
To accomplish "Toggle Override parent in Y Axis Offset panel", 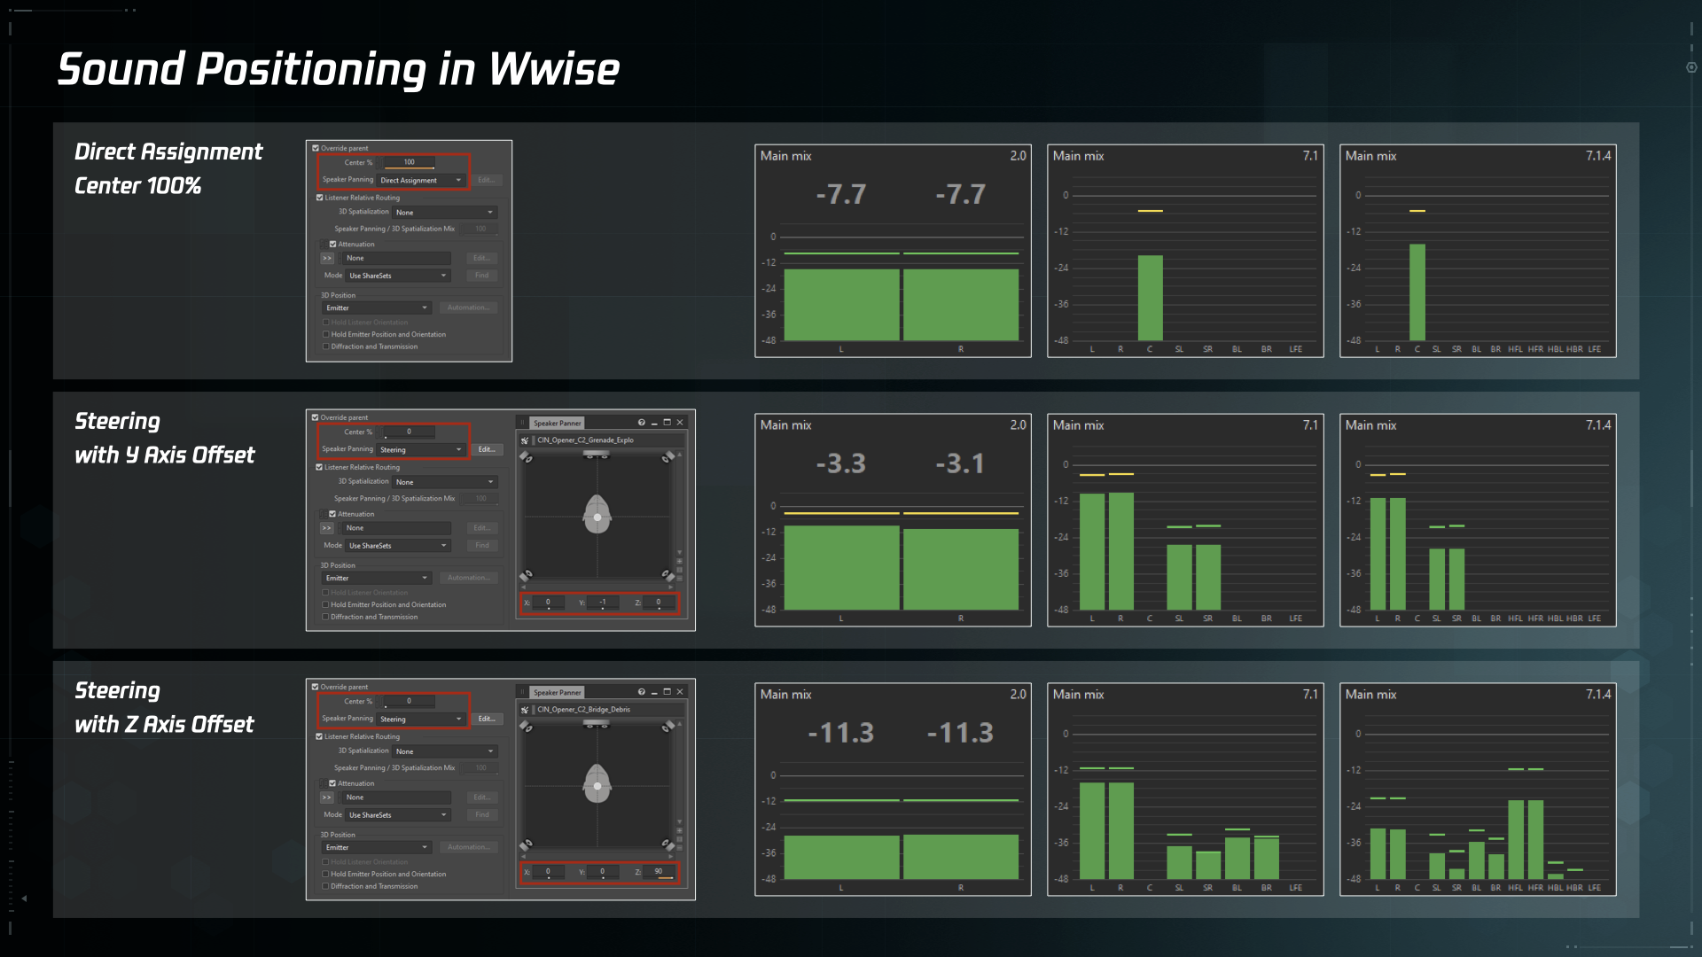I will (x=316, y=417).
